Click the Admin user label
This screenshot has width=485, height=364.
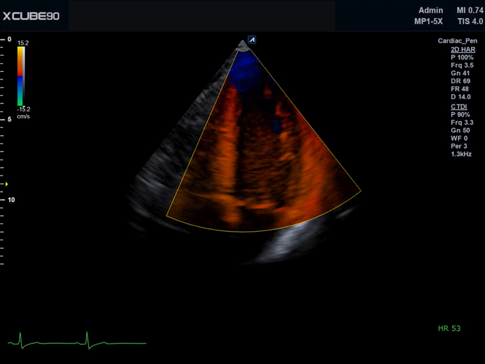pyautogui.click(x=430, y=10)
